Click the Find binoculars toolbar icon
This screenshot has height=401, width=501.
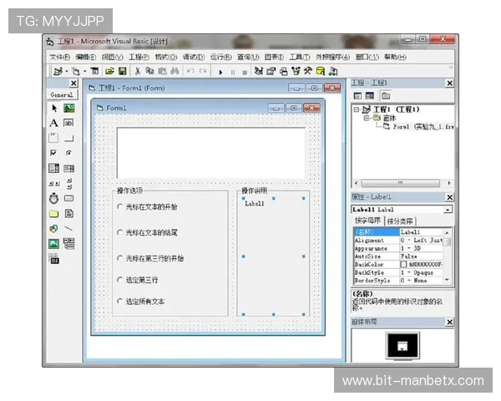[x=175, y=71]
